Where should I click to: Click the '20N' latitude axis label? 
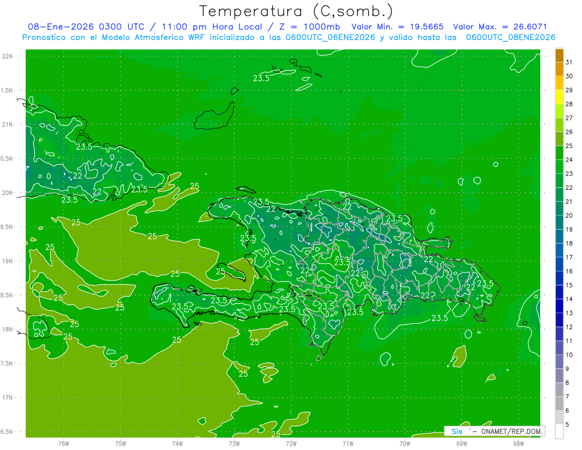[8, 193]
